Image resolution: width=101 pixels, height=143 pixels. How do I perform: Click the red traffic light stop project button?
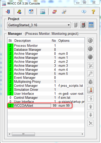83,25
